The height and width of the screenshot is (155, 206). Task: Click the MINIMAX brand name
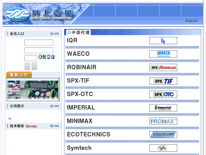[x=80, y=121]
